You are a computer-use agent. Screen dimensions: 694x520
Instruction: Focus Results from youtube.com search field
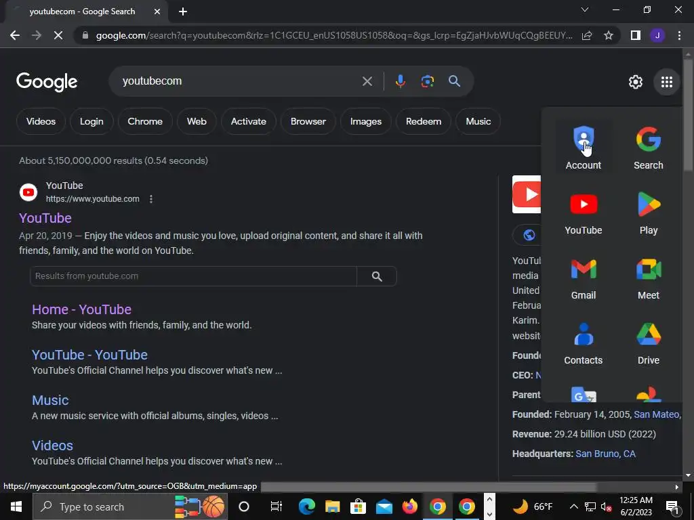(x=193, y=276)
